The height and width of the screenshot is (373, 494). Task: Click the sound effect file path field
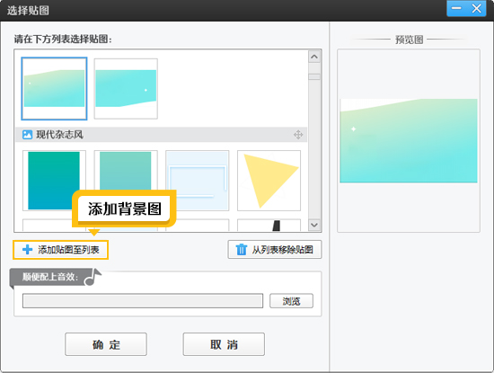143,301
